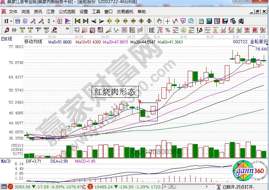Open the calculator tool icon

click(x=209, y=21)
